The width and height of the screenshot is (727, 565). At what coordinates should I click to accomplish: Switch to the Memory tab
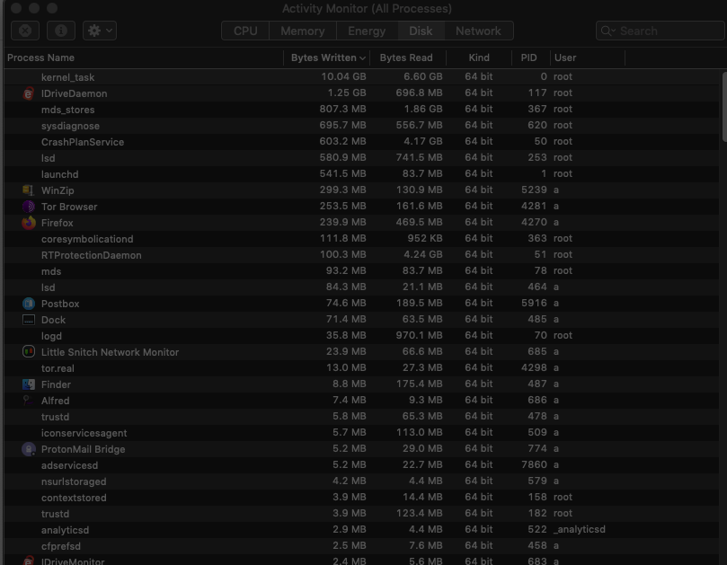[x=302, y=31]
